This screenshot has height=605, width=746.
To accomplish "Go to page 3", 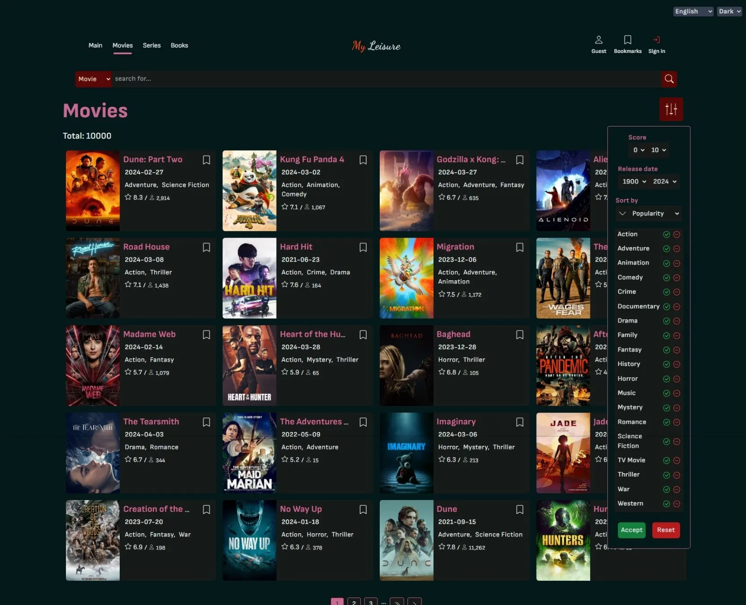I will pyautogui.click(x=371, y=602).
